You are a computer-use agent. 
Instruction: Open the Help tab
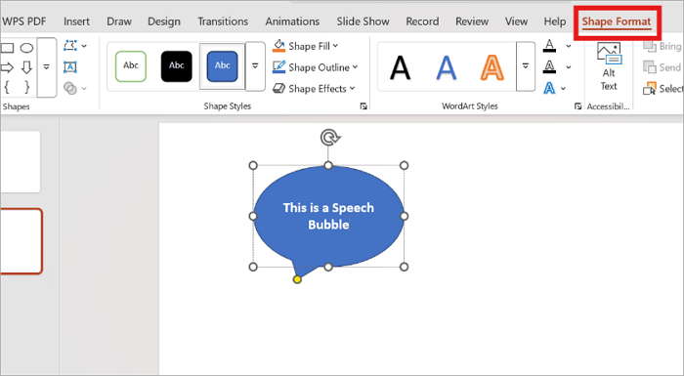coord(555,21)
